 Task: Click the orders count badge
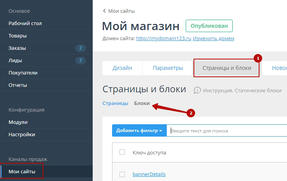click(x=80, y=48)
